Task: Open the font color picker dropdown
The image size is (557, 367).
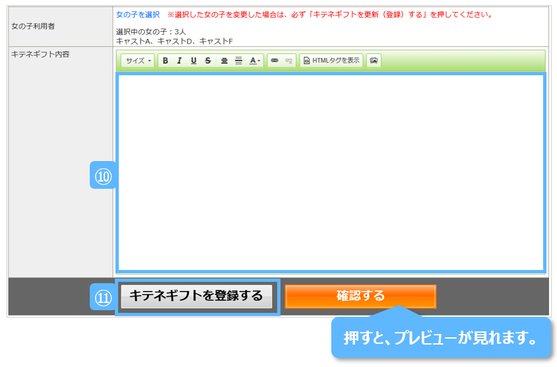Action: (255, 61)
